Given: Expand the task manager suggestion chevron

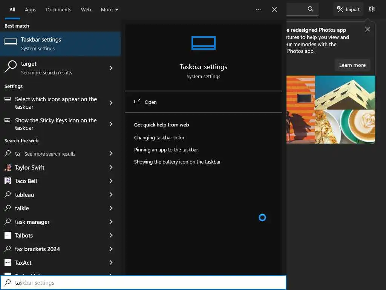Looking at the screenshot, I should coord(111,222).
